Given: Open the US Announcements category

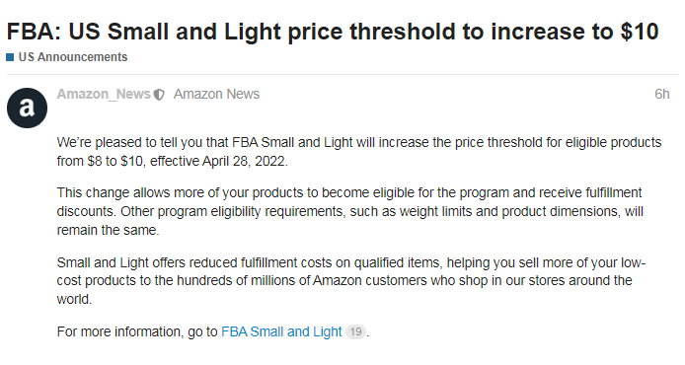Looking at the screenshot, I should pos(72,57).
